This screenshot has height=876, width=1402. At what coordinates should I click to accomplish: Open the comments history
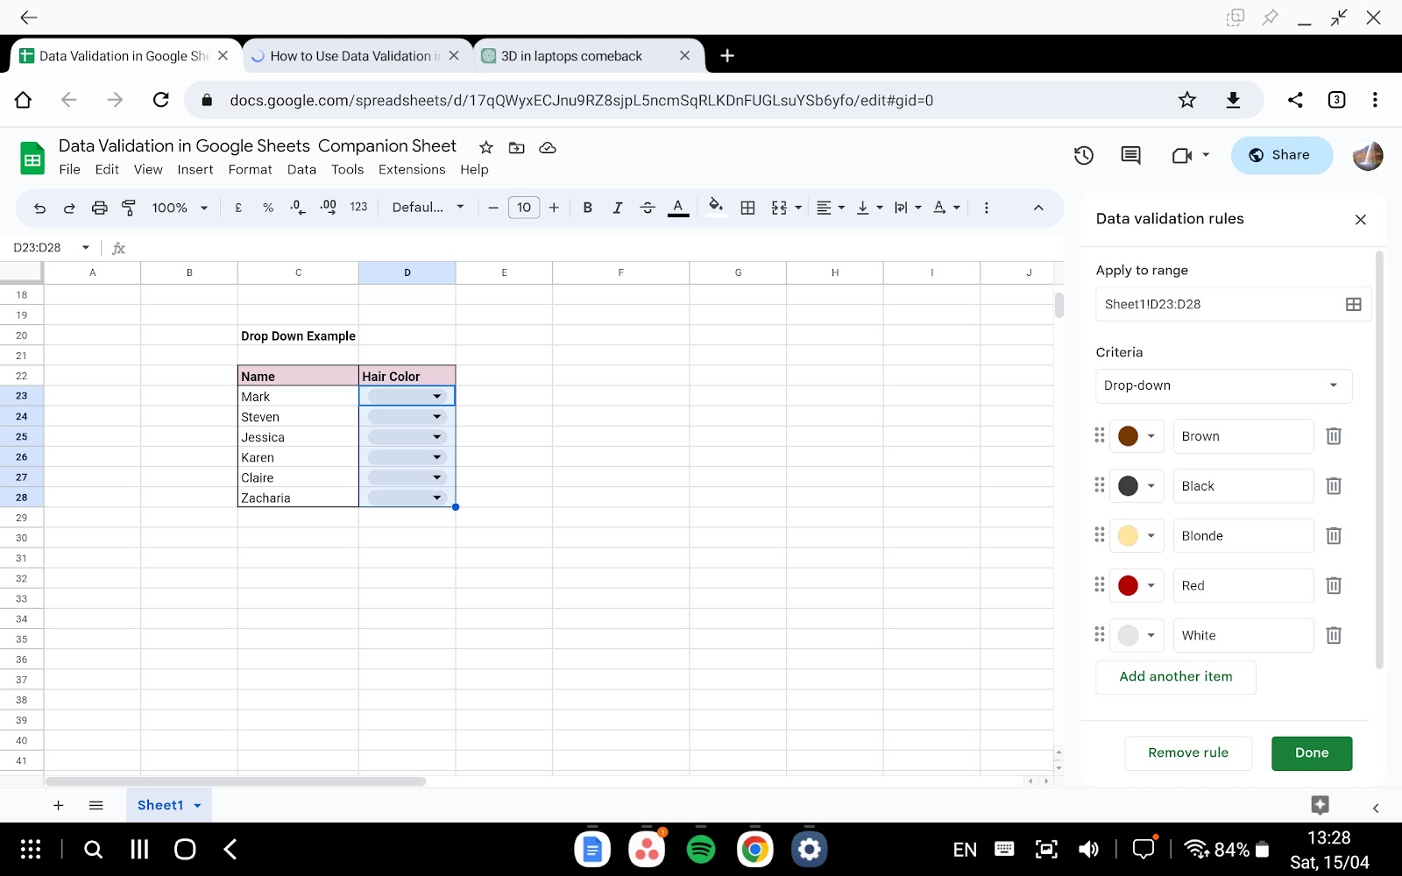[x=1130, y=155]
